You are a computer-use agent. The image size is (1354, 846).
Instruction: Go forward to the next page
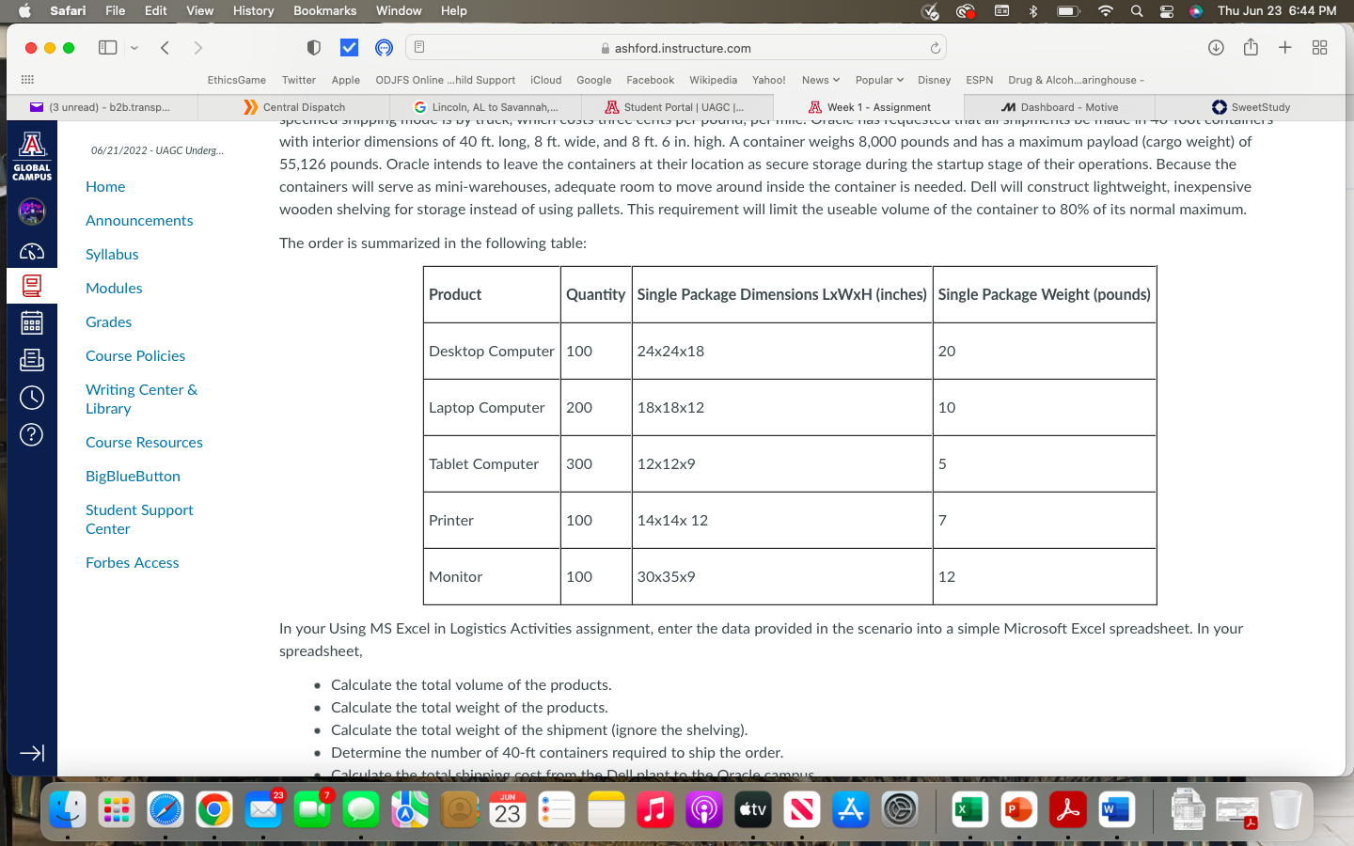coord(197,48)
